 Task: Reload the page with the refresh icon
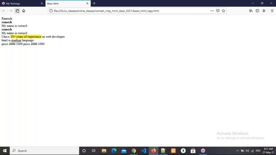tap(17, 11)
